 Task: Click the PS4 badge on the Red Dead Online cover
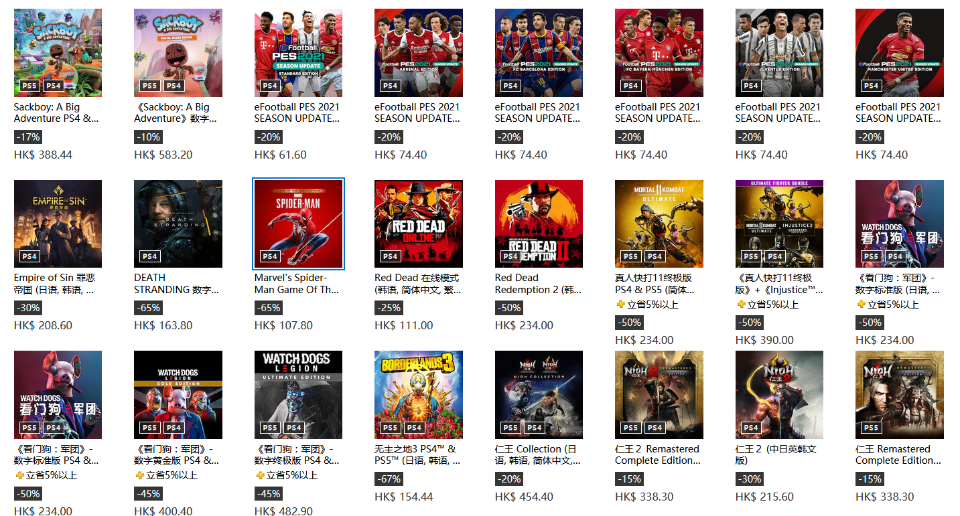click(391, 256)
